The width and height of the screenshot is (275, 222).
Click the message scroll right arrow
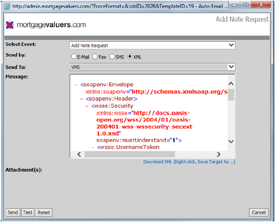[x=218, y=154]
